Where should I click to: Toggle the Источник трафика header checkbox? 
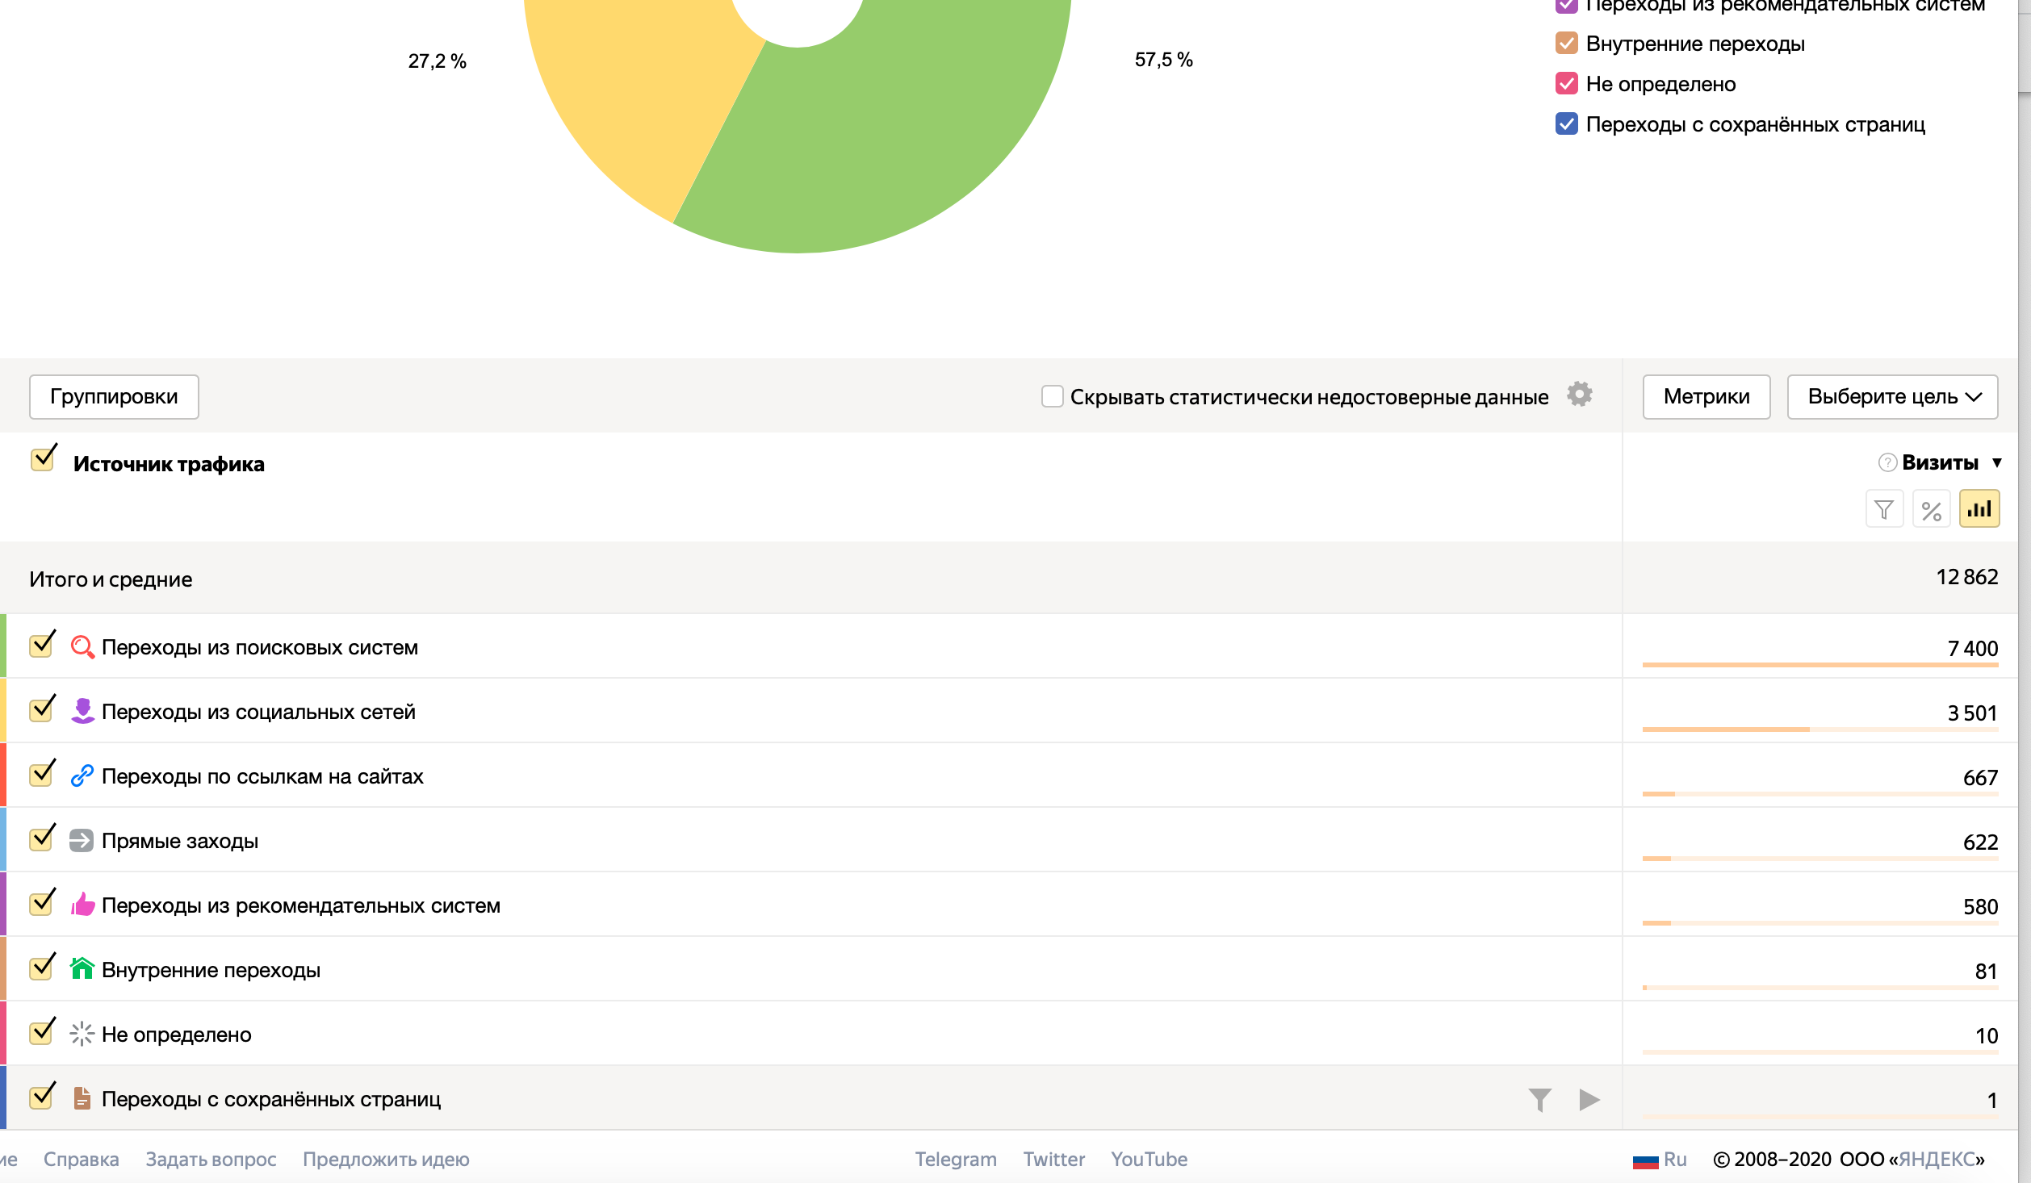click(x=43, y=460)
